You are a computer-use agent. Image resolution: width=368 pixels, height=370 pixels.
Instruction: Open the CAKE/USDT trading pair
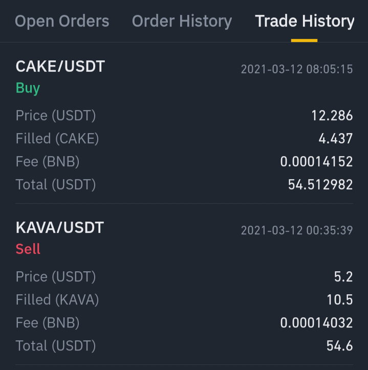[60, 67]
